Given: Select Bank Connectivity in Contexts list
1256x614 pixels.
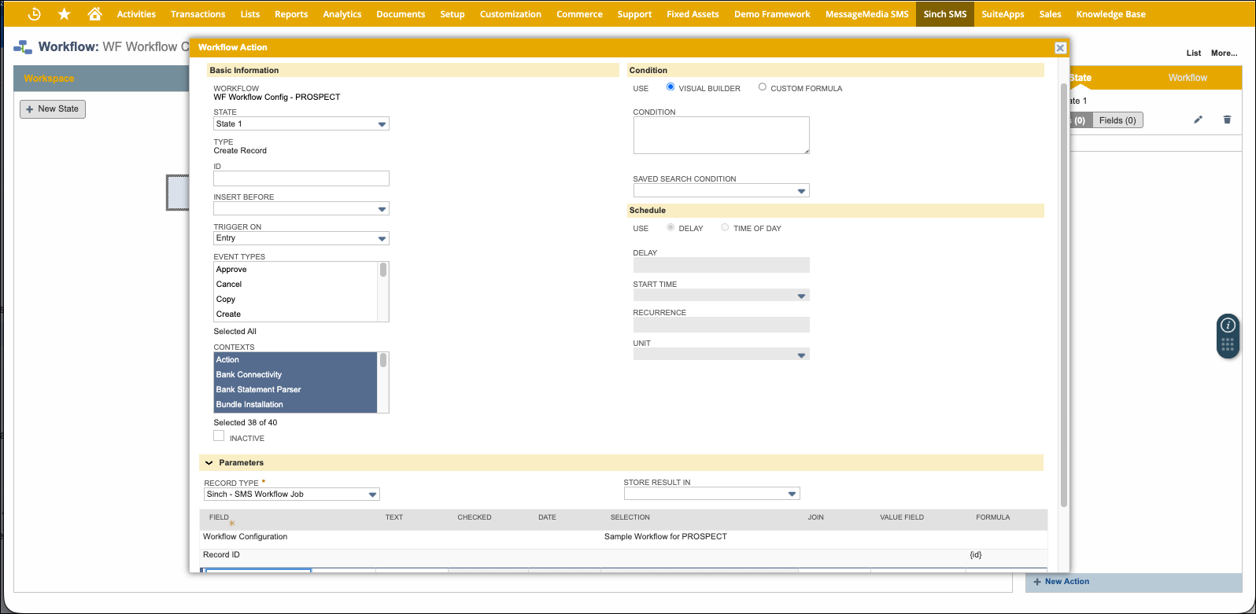Looking at the screenshot, I should click(x=296, y=375).
